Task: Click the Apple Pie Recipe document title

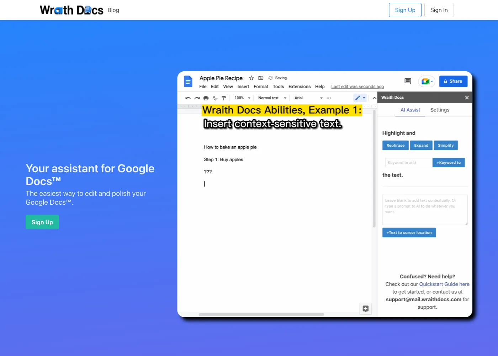Action: (x=221, y=78)
